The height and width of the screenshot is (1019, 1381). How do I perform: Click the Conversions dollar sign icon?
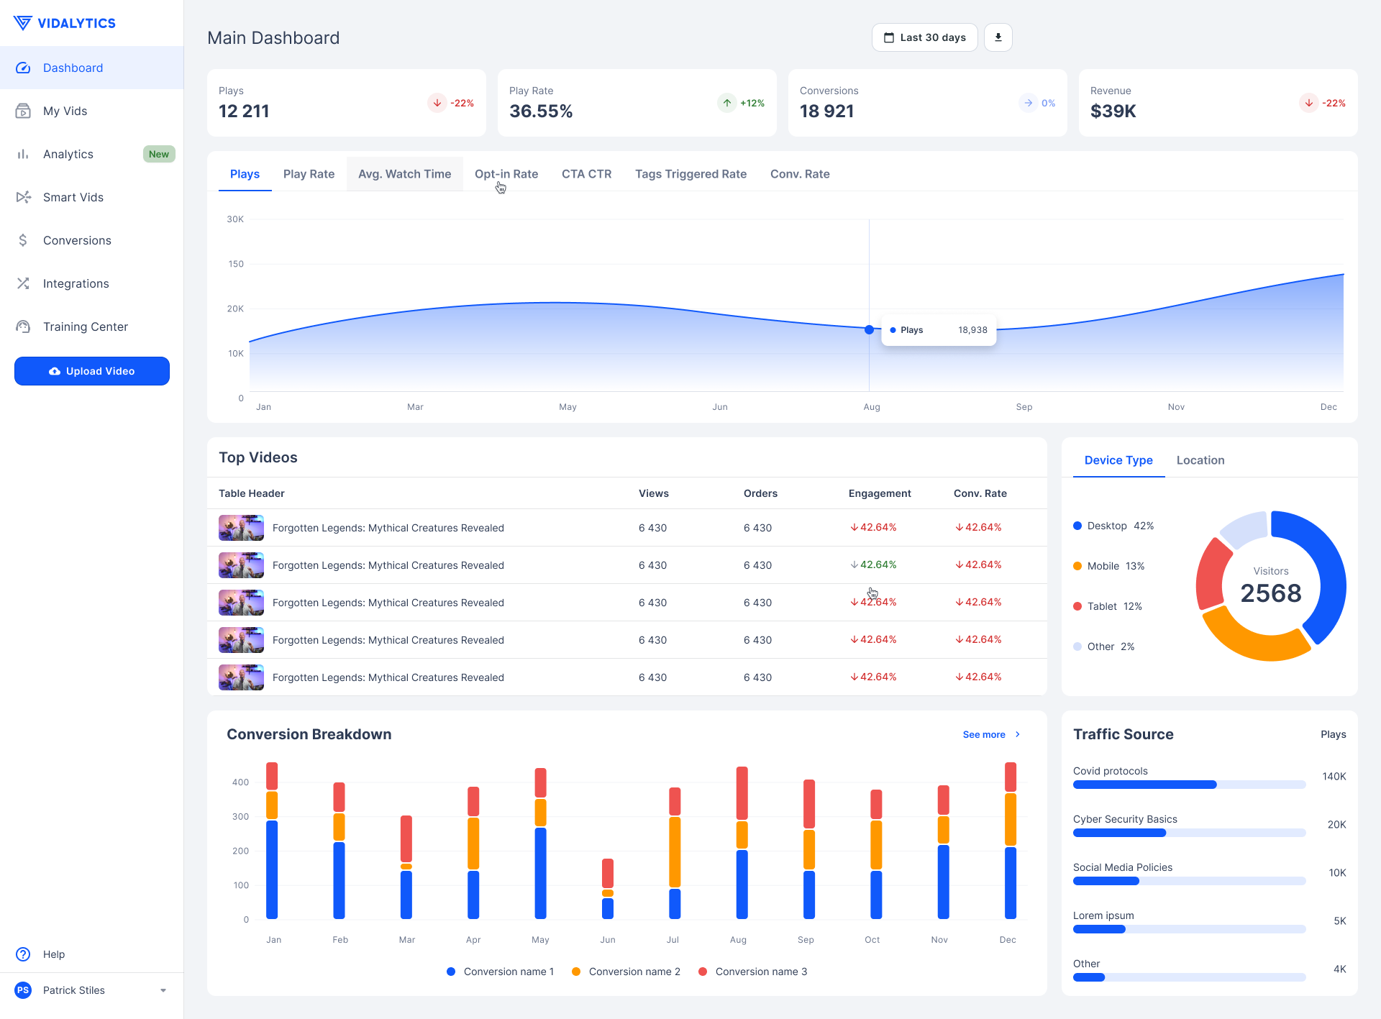(23, 240)
